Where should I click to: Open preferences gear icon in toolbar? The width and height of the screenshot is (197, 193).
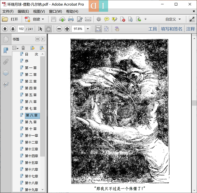pos(99,19)
